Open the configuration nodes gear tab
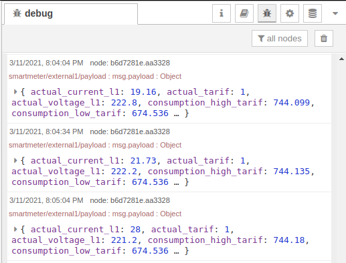This screenshot has width=346, height=263. 290,13
